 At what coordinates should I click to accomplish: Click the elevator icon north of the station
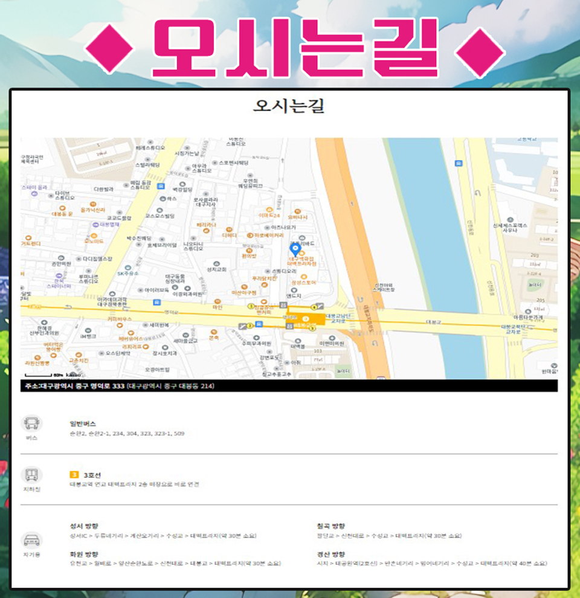tap(283, 304)
